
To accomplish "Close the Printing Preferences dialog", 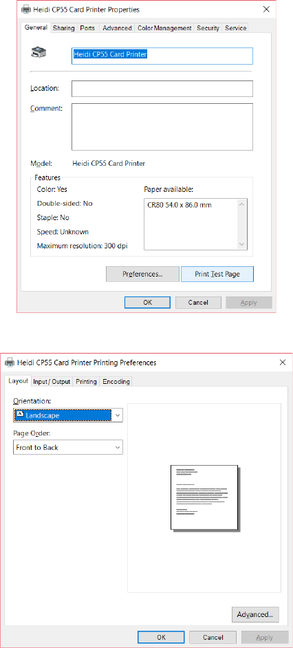I will pyautogui.click(x=283, y=363).
